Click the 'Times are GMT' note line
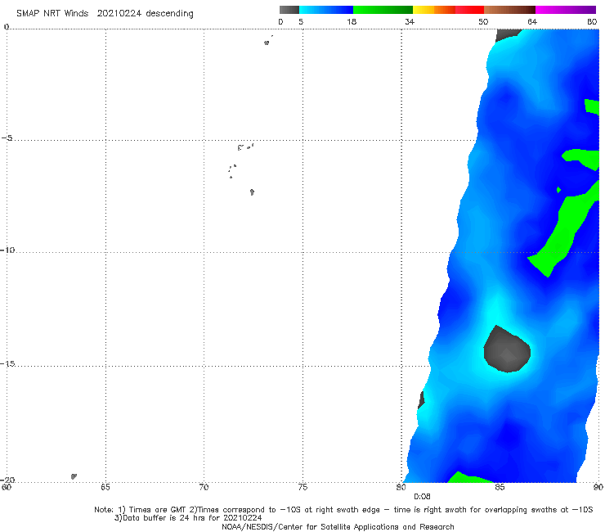Image resolution: width=605 pixels, height=532 pixels. 343,510
